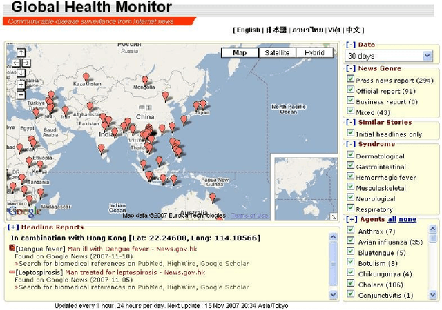This screenshot has width=442, height=310.
Task: Open Man ill with Dengue fever article
Action: (x=132, y=249)
